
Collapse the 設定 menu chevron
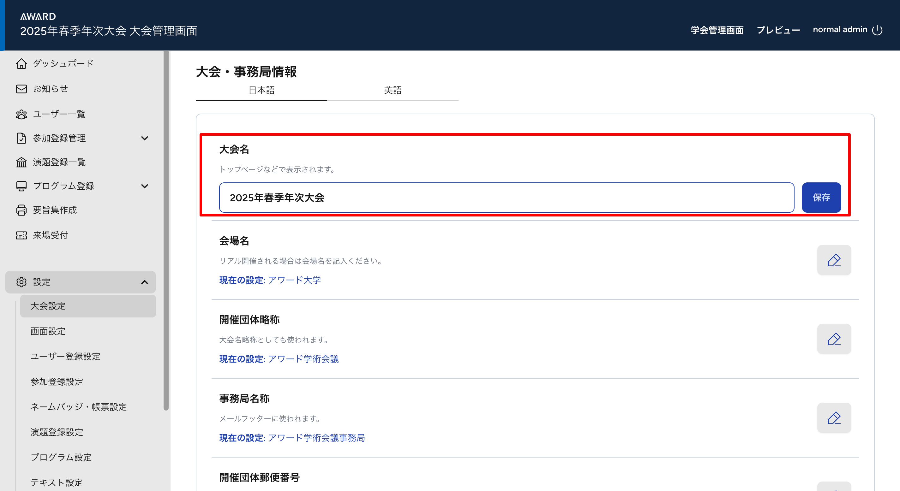click(144, 282)
